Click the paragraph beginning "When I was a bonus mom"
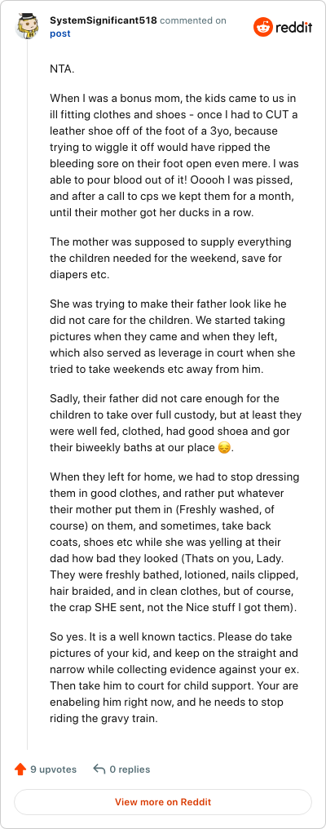 point(174,157)
